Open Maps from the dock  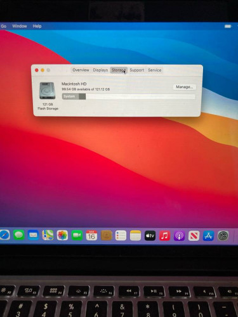pyautogui.click(x=48, y=235)
